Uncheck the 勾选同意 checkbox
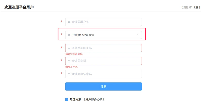 [67, 99]
